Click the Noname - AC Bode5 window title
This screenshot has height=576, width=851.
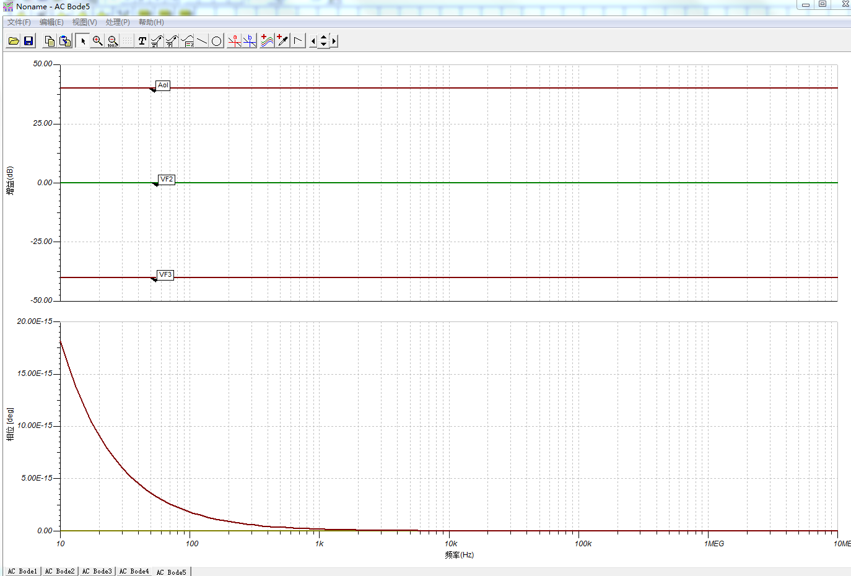click(x=53, y=7)
